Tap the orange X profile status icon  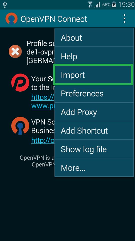(15, 51)
